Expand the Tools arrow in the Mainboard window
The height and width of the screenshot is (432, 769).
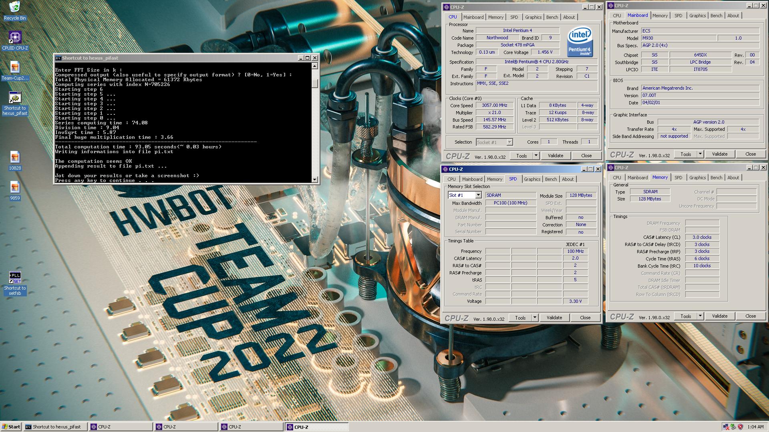[x=700, y=154]
